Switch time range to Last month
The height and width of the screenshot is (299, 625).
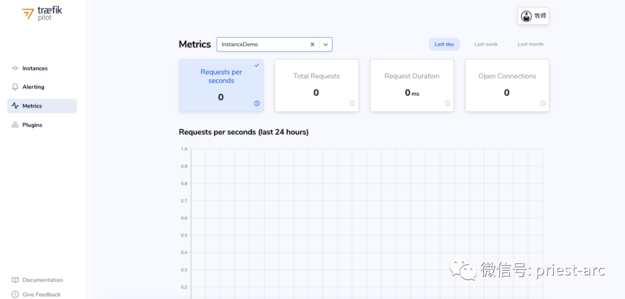click(x=530, y=44)
